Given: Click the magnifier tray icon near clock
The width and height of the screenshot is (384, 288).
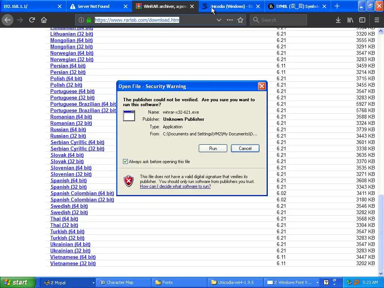Looking at the screenshot, I should 356,282.
